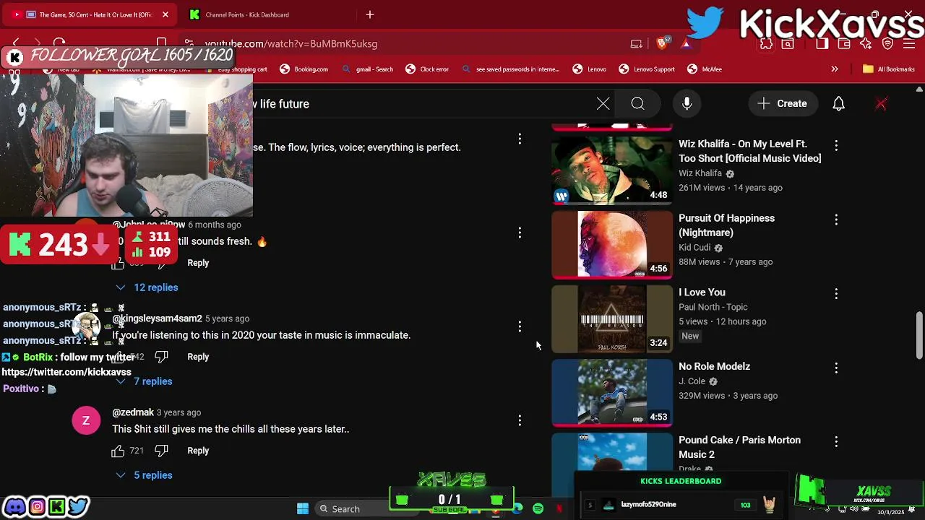Open Brave main hamburger menu
The height and width of the screenshot is (520, 925).
click(x=910, y=44)
